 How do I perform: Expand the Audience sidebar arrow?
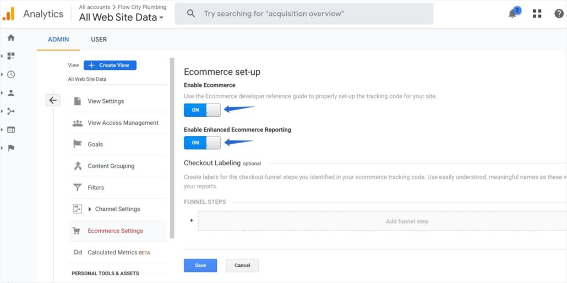click(x=2, y=93)
